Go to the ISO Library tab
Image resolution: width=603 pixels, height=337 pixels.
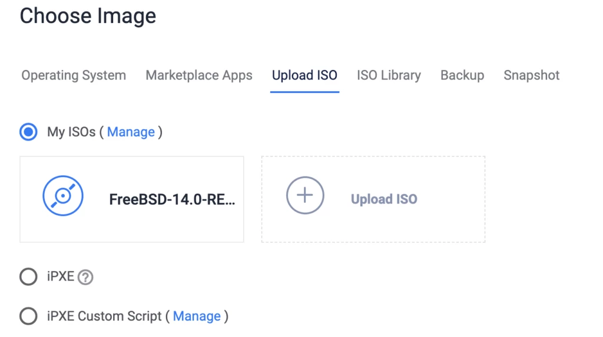coord(389,75)
